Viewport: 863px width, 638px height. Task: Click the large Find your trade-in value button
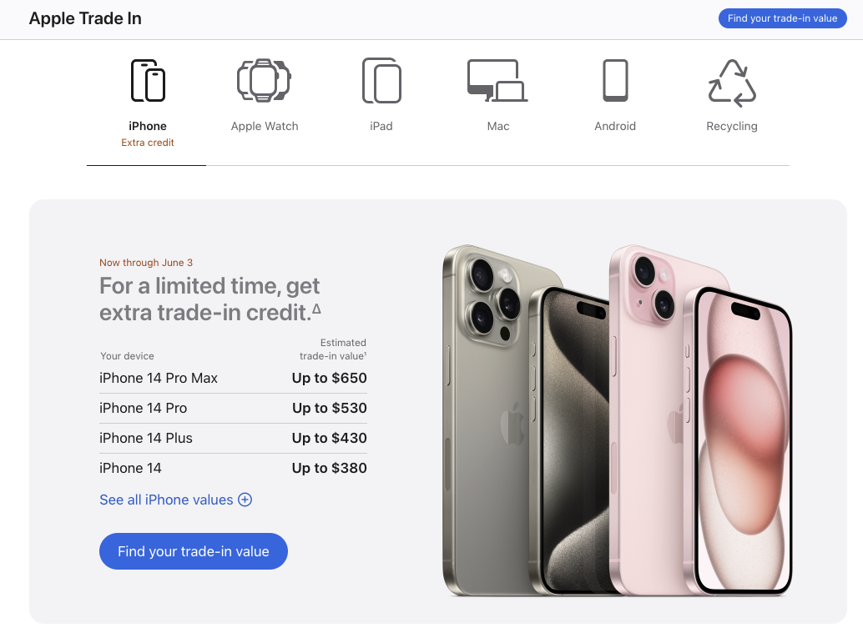pos(193,551)
